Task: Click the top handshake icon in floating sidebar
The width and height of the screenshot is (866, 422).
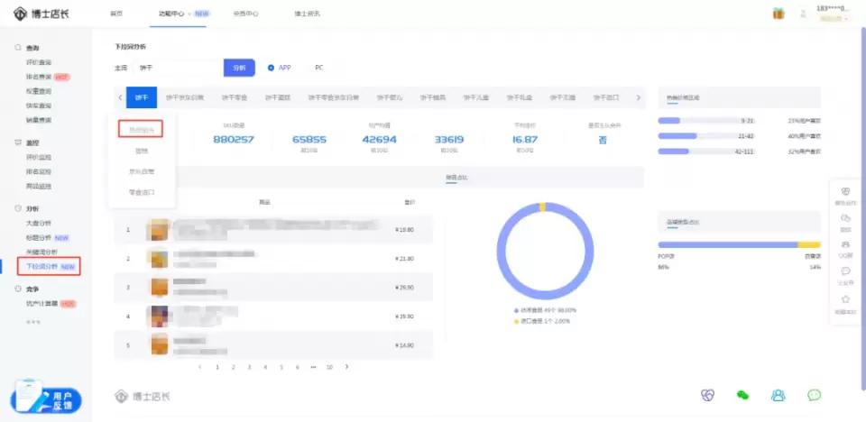Action: pos(845,191)
